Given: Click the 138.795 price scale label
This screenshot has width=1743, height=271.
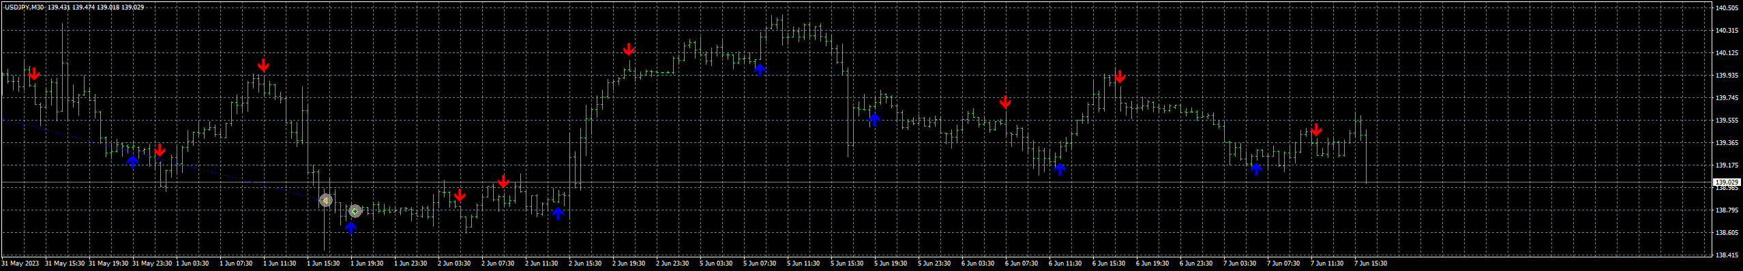Looking at the screenshot, I should point(1726,210).
